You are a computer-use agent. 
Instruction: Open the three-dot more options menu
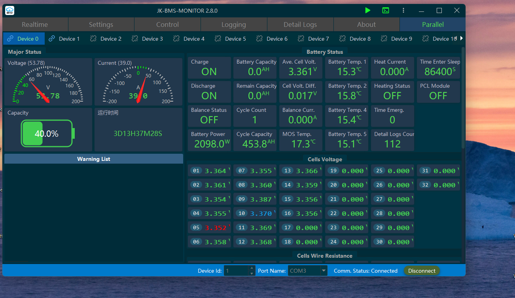(403, 11)
